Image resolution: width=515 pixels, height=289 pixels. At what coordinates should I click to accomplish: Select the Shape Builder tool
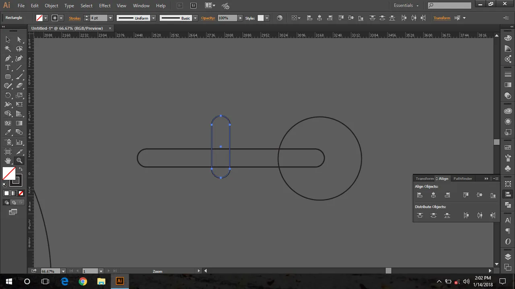[8, 114]
